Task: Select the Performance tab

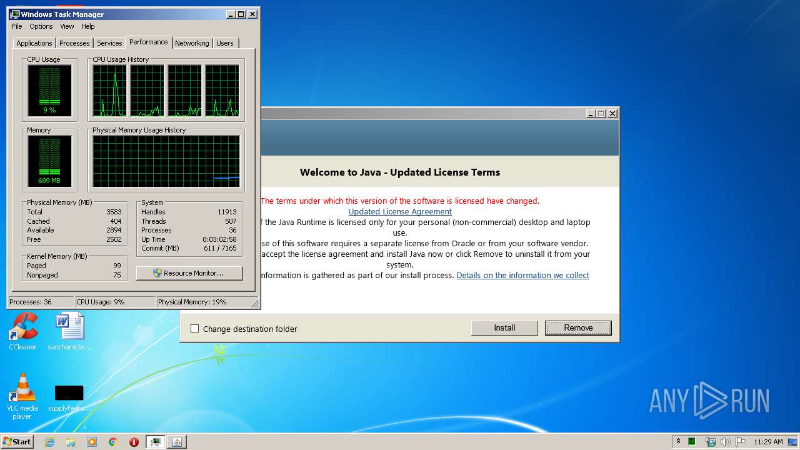Action: [149, 42]
